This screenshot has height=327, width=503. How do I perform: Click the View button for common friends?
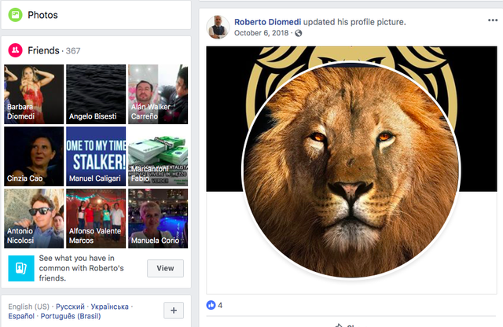click(165, 268)
